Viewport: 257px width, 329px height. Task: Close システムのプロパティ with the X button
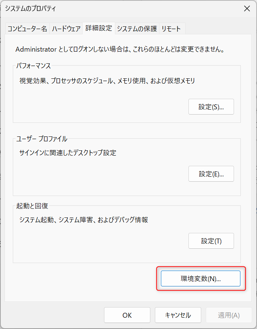pos(247,8)
